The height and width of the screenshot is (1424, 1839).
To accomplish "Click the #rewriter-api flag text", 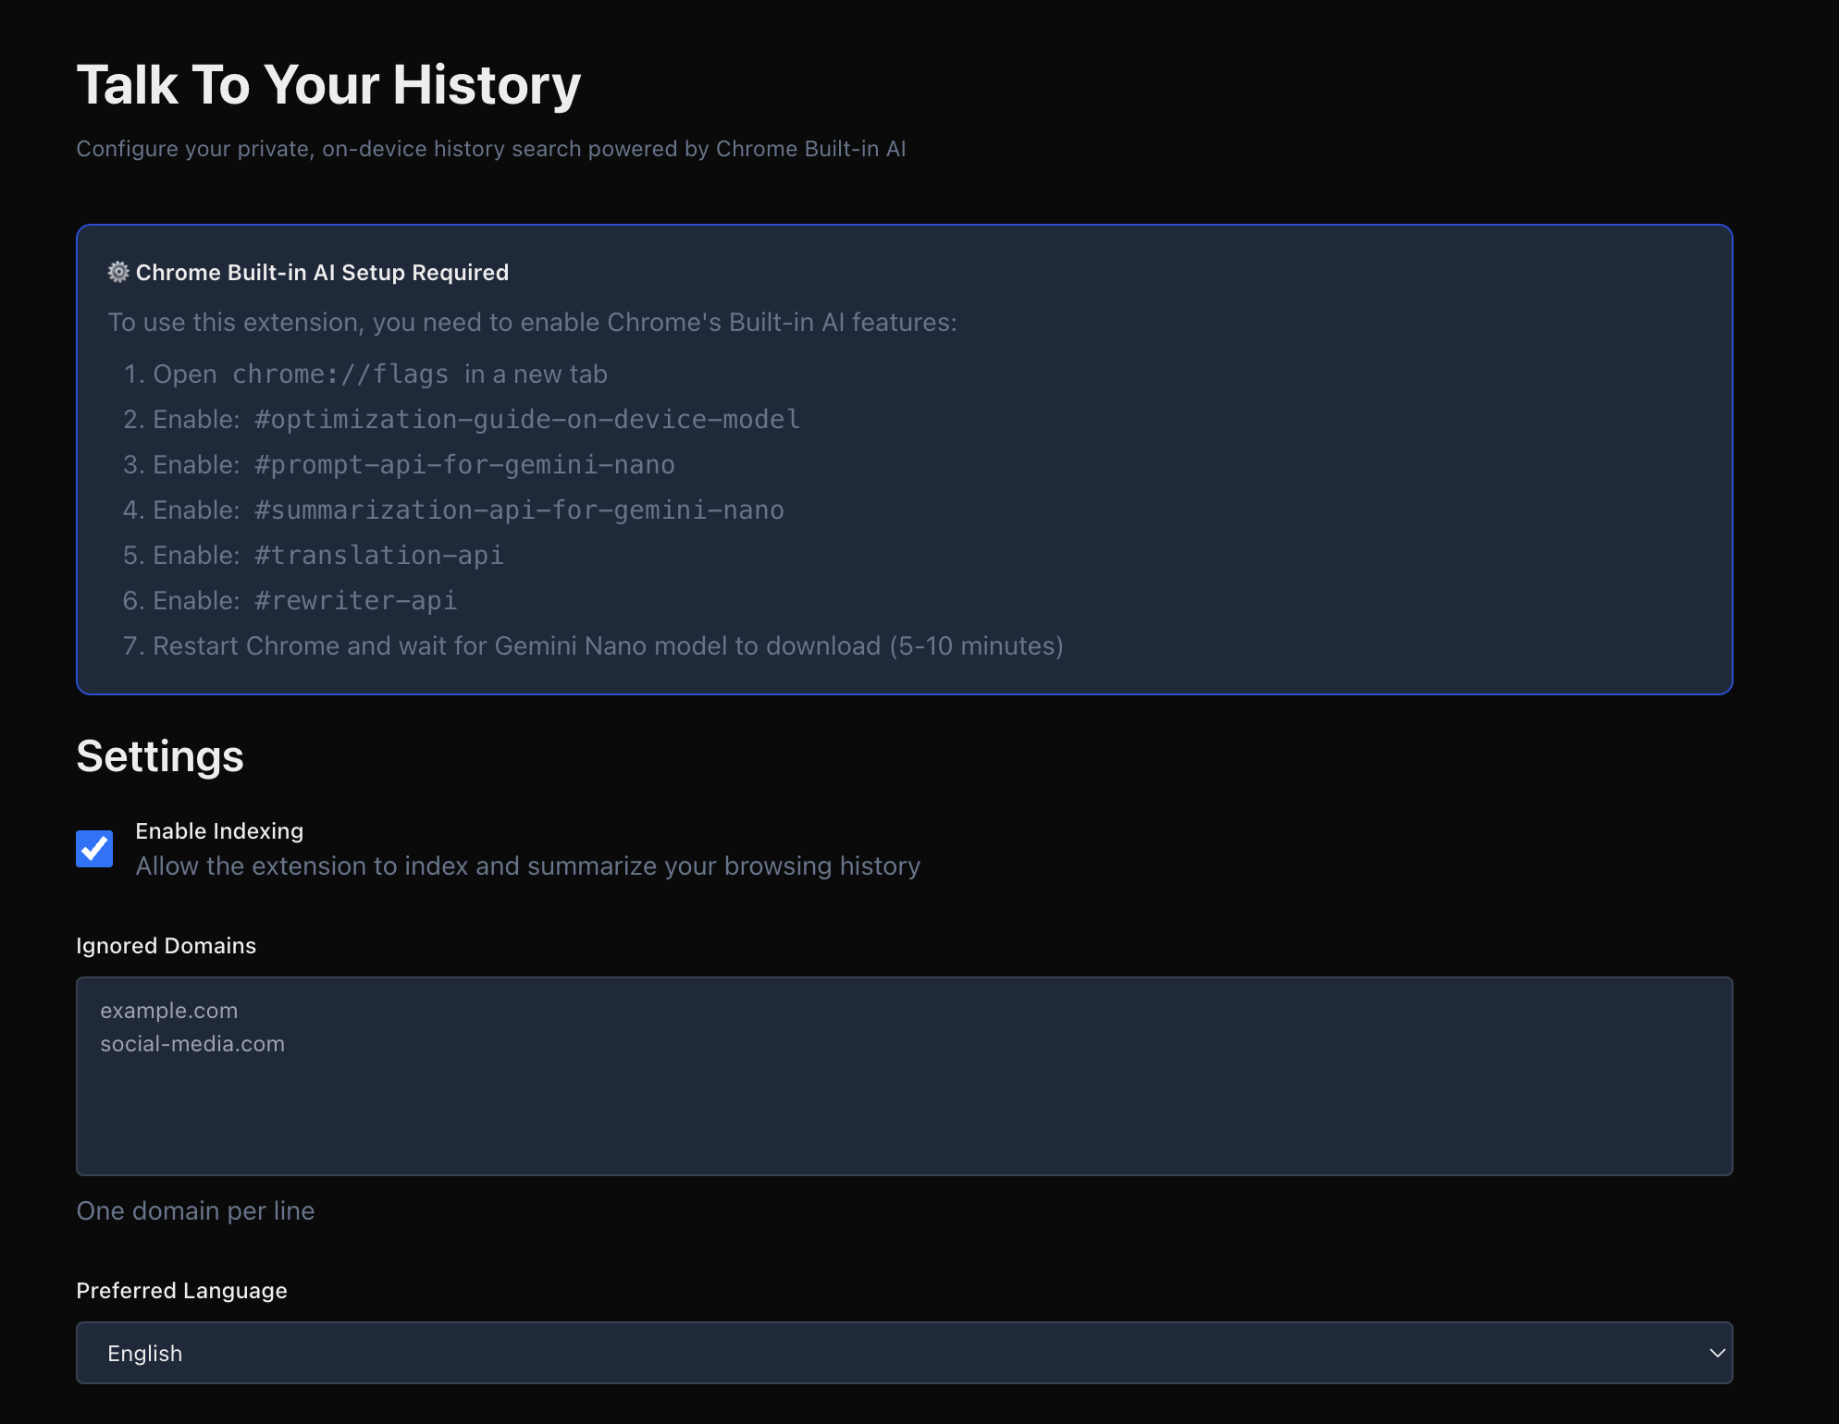I will click(355, 601).
